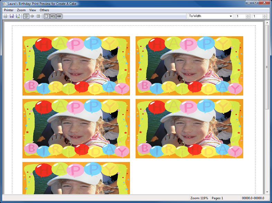The width and height of the screenshot is (272, 203).
Task: Click the application icon in the title bar
Action: click(x=4, y=4)
